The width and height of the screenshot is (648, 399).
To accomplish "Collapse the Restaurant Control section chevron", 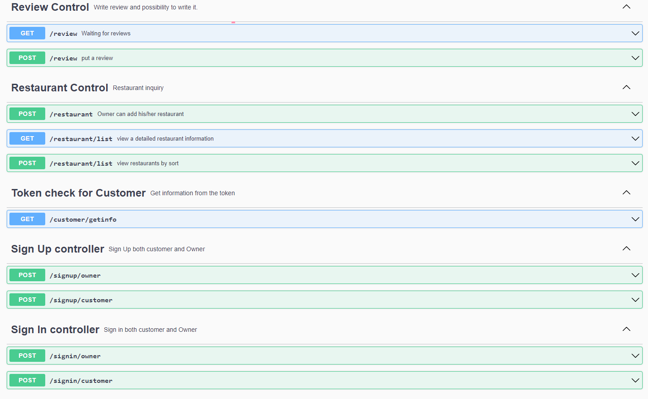I will [x=627, y=87].
